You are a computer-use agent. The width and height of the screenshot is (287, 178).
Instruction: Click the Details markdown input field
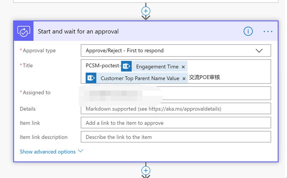[x=176, y=109]
